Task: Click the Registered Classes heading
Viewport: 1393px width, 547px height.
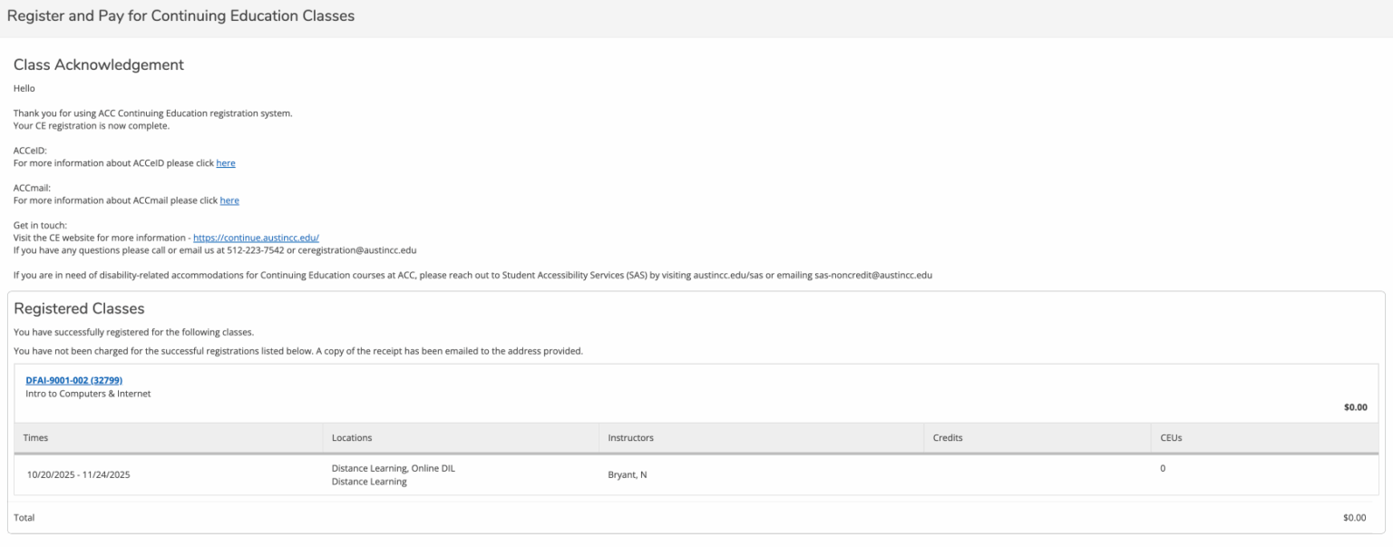Action: pos(79,308)
